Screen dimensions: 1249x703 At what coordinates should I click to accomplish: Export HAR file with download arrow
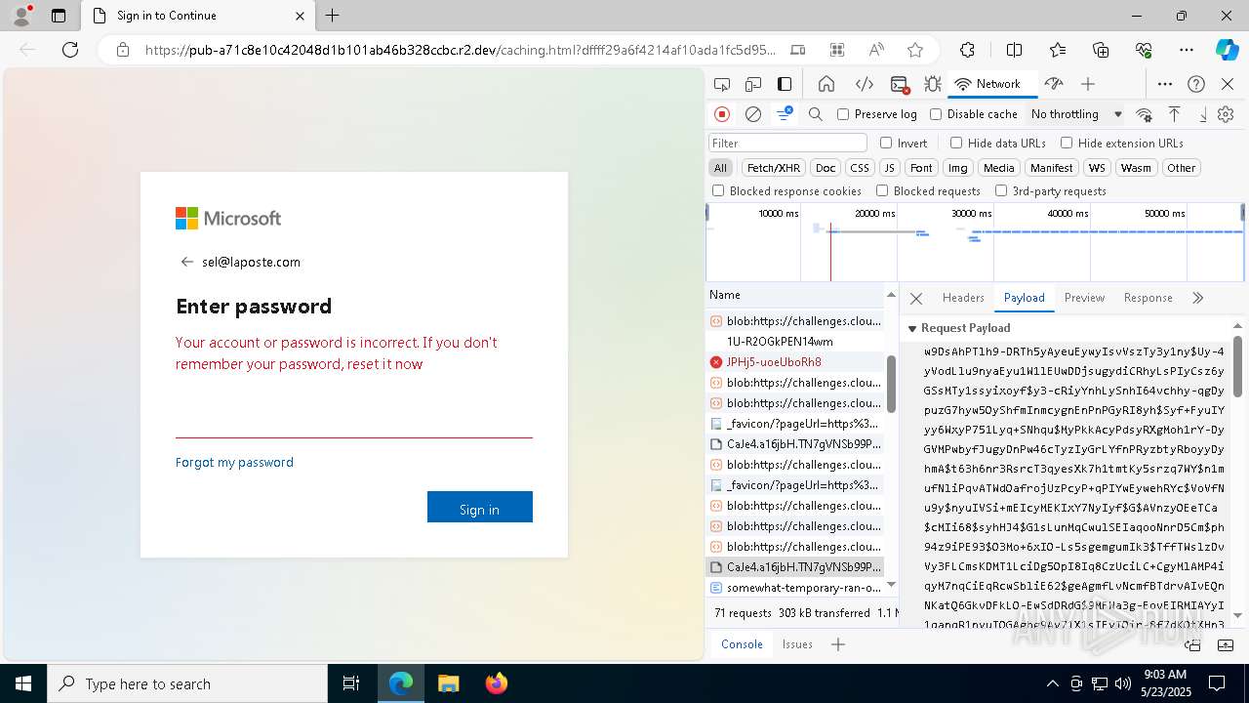click(x=1202, y=114)
